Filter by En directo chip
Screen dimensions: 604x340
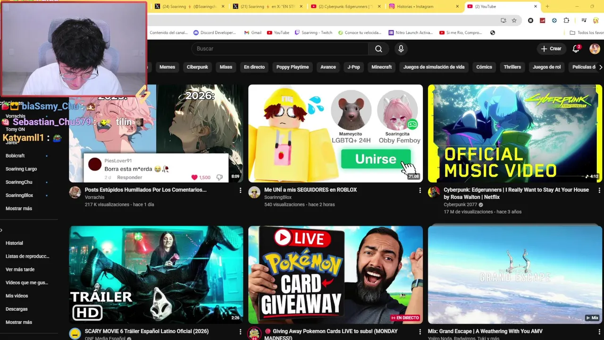point(254,67)
